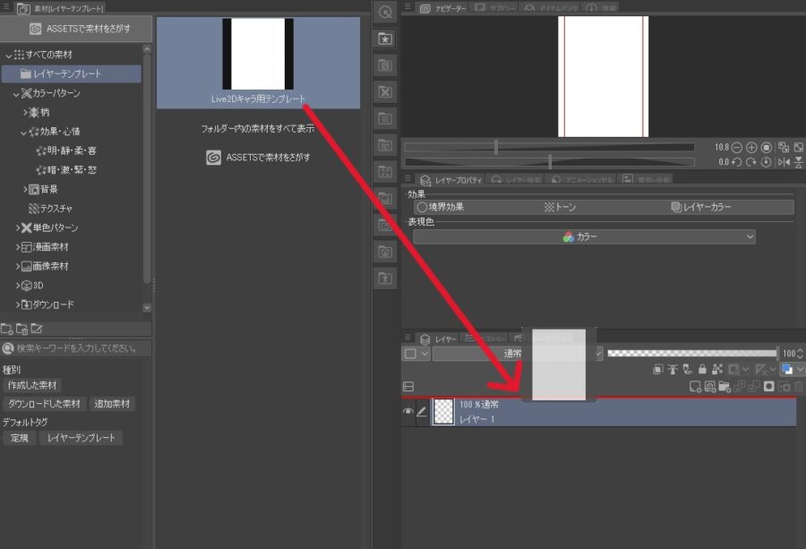Toggle ダウンロードした素材 filter tag
806x549 pixels.
(44, 404)
